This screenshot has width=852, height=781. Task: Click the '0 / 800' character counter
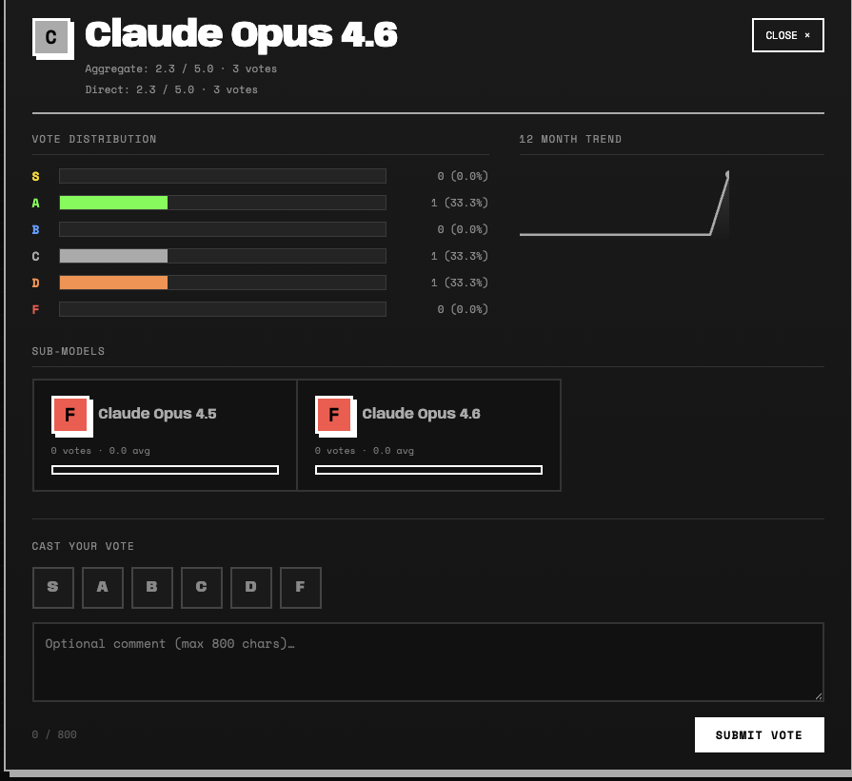[54, 734]
